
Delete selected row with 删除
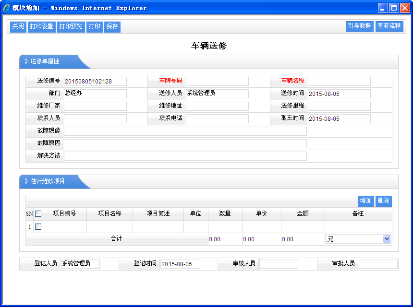pos(383,201)
